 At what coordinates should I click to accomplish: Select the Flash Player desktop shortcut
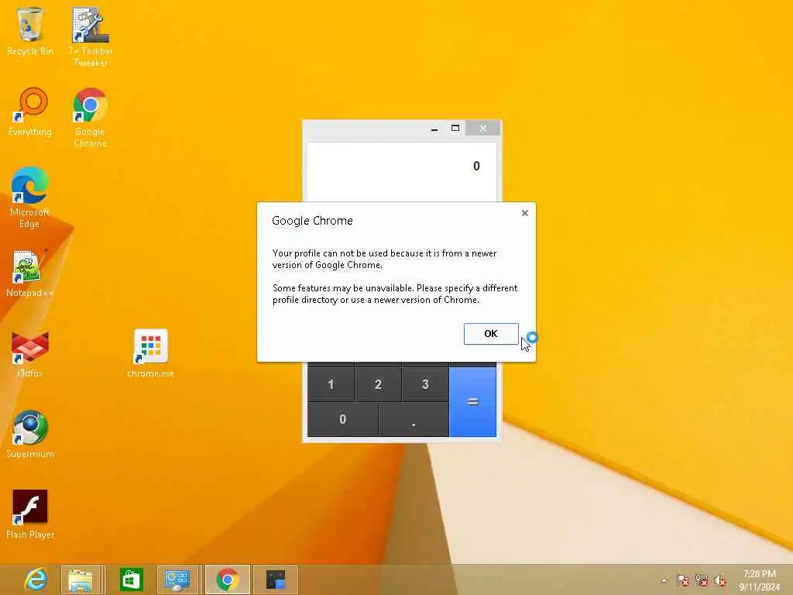pyautogui.click(x=30, y=515)
